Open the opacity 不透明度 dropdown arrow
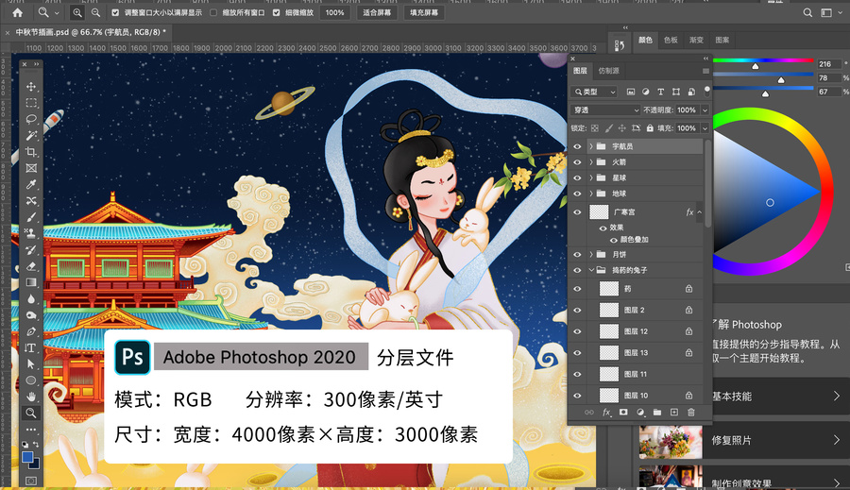 tap(705, 110)
